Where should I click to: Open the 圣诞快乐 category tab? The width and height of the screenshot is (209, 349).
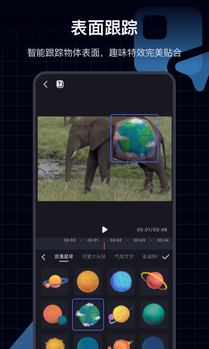150,257
